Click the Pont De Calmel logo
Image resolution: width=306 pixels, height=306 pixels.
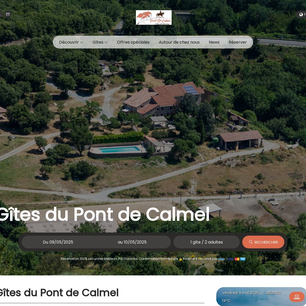(154, 17)
